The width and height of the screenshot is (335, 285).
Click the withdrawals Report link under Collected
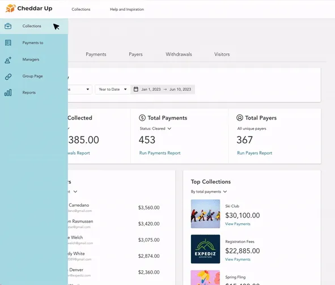pos(79,153)
